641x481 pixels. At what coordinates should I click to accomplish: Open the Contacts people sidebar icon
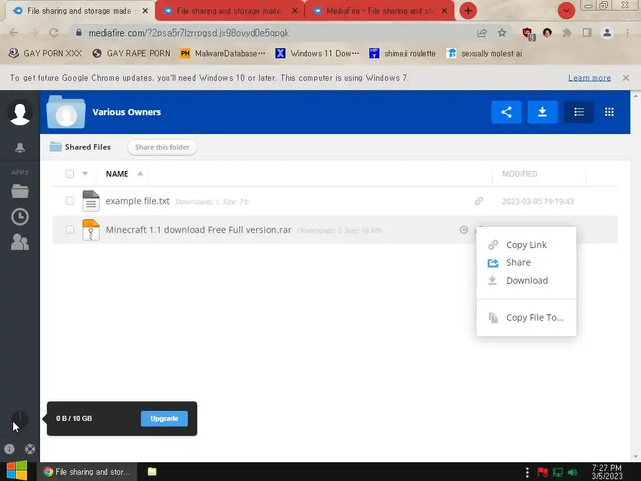point(19,242)
